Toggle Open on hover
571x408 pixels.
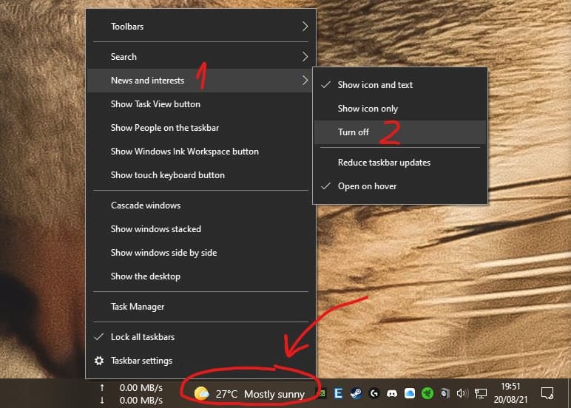point(400,186)
